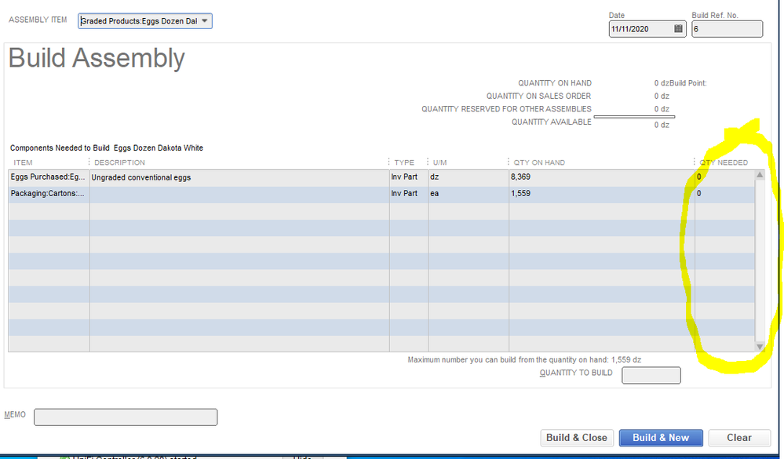Click the QTY NEEDED column header
The image size is (784, 459).
(x=724, y=162)
